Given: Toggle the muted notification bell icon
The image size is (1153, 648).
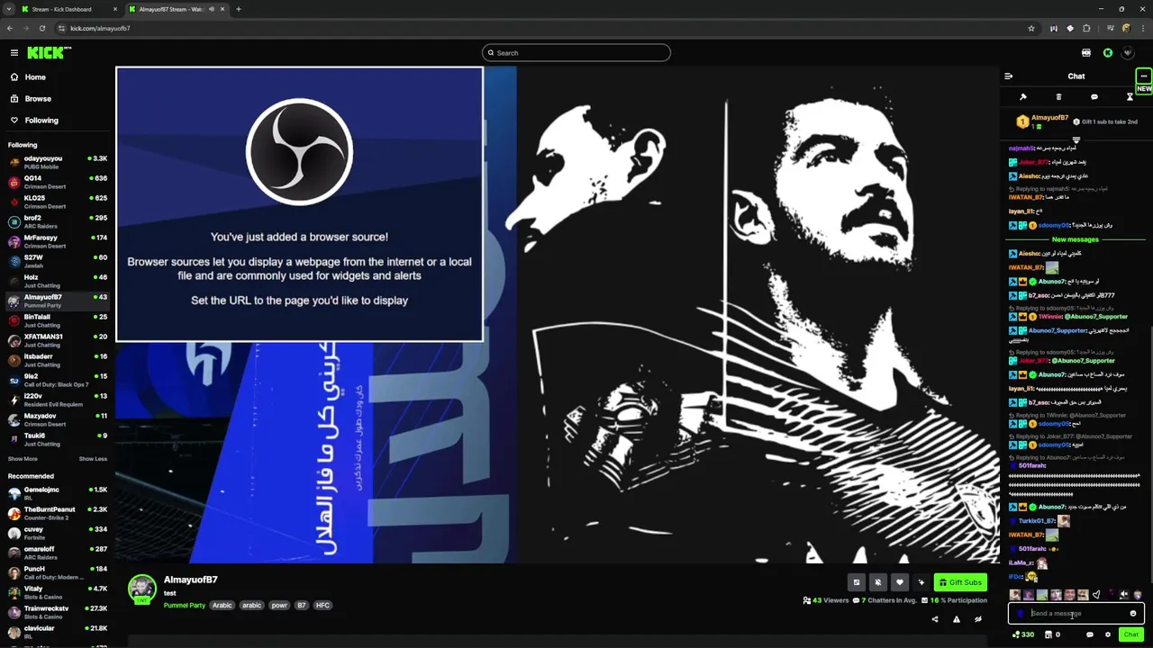Looking at the screenshot, I should pyautogui.click(x=877, y=582).
